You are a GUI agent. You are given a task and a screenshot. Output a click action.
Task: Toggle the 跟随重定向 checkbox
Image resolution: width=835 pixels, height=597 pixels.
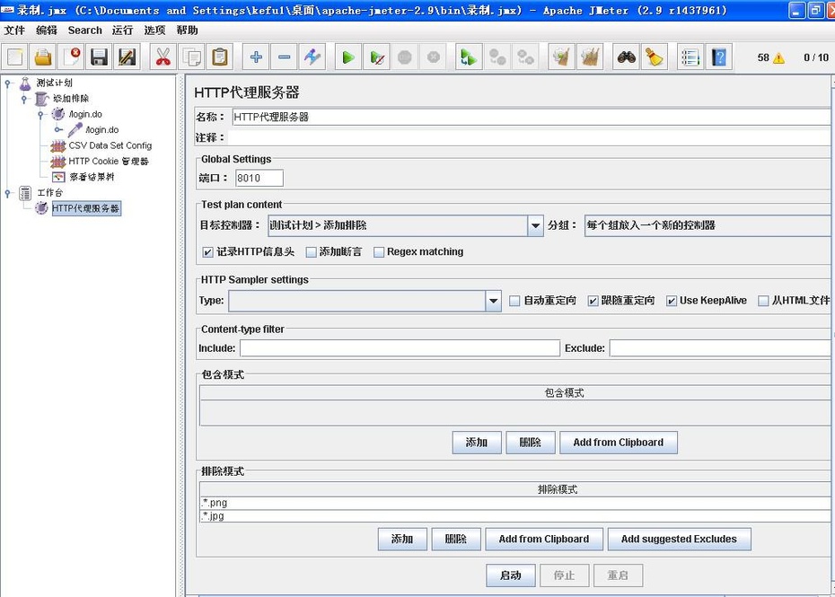point(593,301)
